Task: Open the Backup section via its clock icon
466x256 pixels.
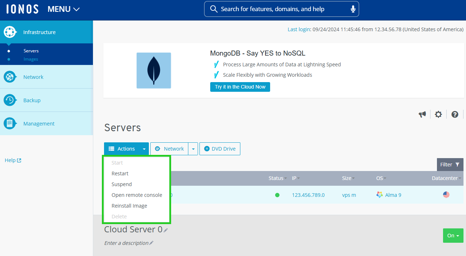Action: 10,100
